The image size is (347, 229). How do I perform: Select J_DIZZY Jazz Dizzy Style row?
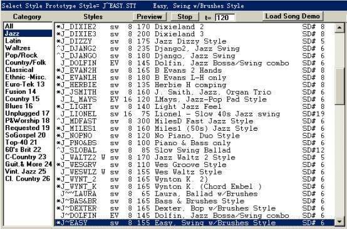pyautogui.click(x=194, y=41)
